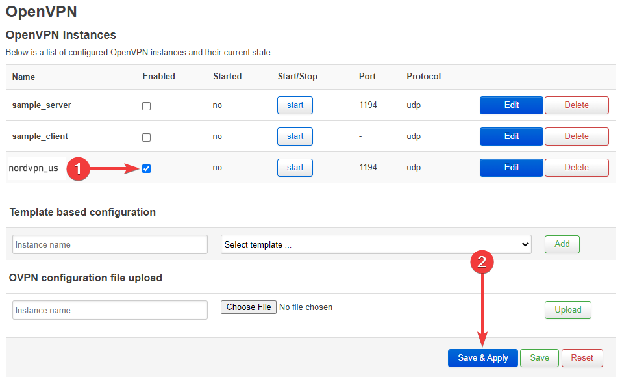Upload the OVPN configuration file

point(567,310)
